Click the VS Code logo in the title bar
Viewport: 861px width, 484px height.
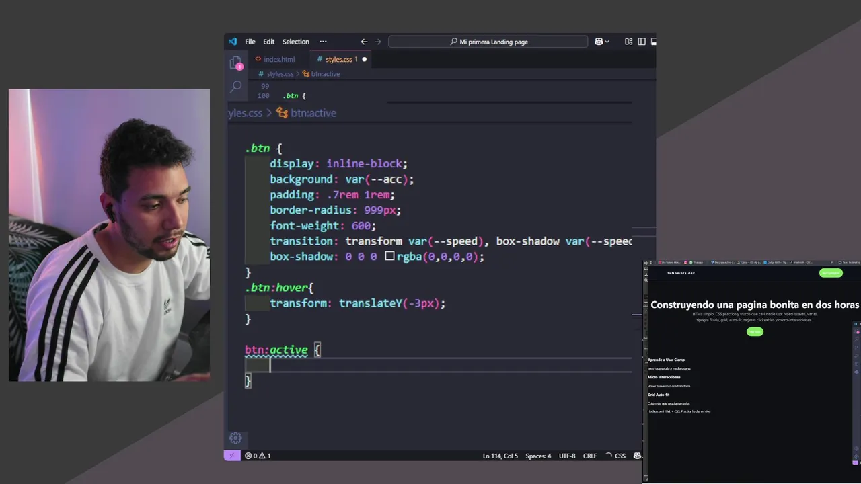click(x=233, y=42)
